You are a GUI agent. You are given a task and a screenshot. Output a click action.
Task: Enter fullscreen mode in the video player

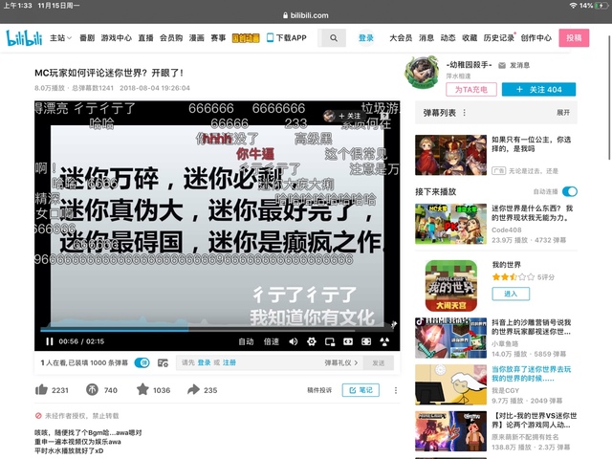point(382,341)
